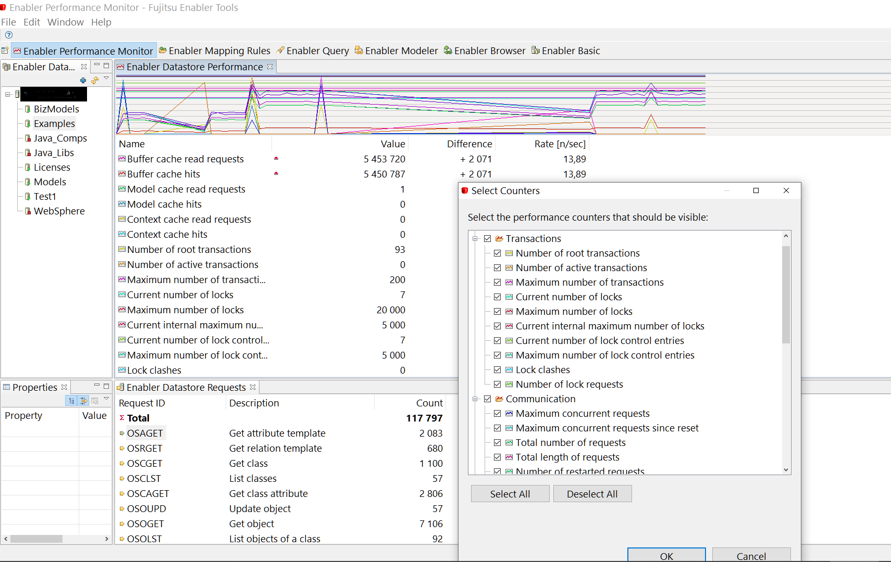The image size is (891, 562).
Task: Close the Enabler Datastore Performance tab
Action: (270, 67)
